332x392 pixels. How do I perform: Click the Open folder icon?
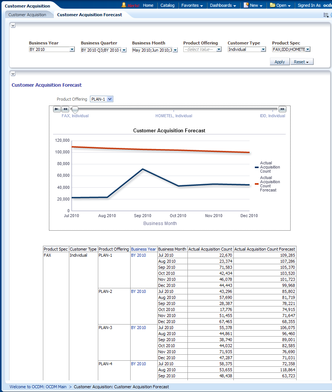click(x=273, y=5)
